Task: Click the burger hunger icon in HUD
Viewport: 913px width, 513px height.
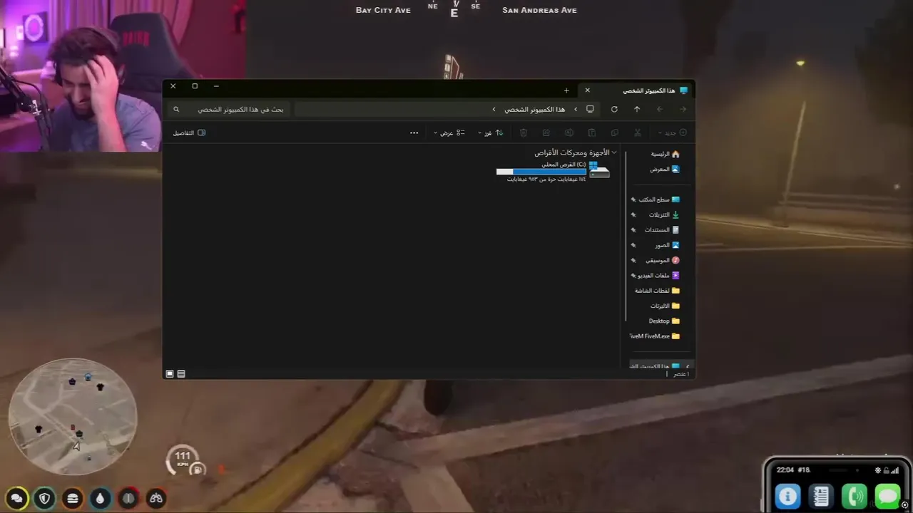Action: click(72, 499)
